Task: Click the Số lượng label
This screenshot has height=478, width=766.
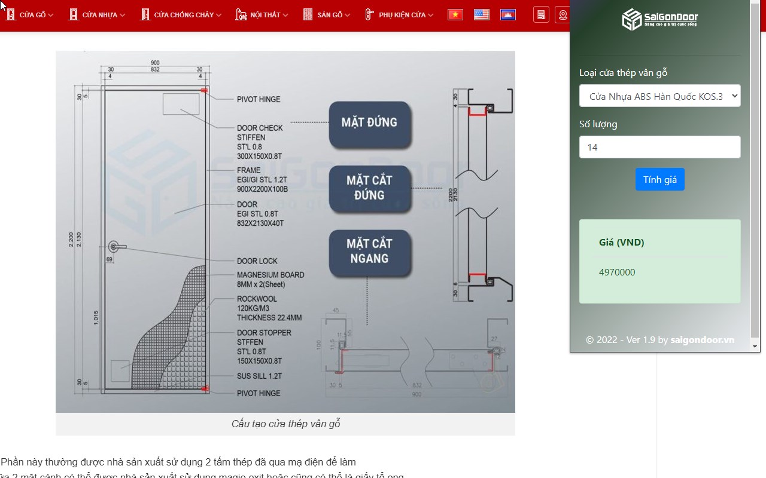Action: point(598,124)
